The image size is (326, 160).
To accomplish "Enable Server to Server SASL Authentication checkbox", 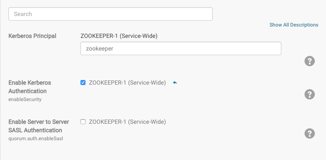I will pyautogui.click(x=83, y=122).
